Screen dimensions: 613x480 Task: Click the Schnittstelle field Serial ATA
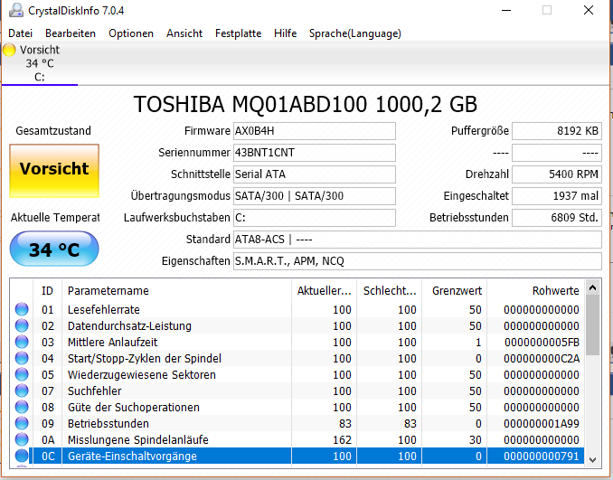pos(315,174)
